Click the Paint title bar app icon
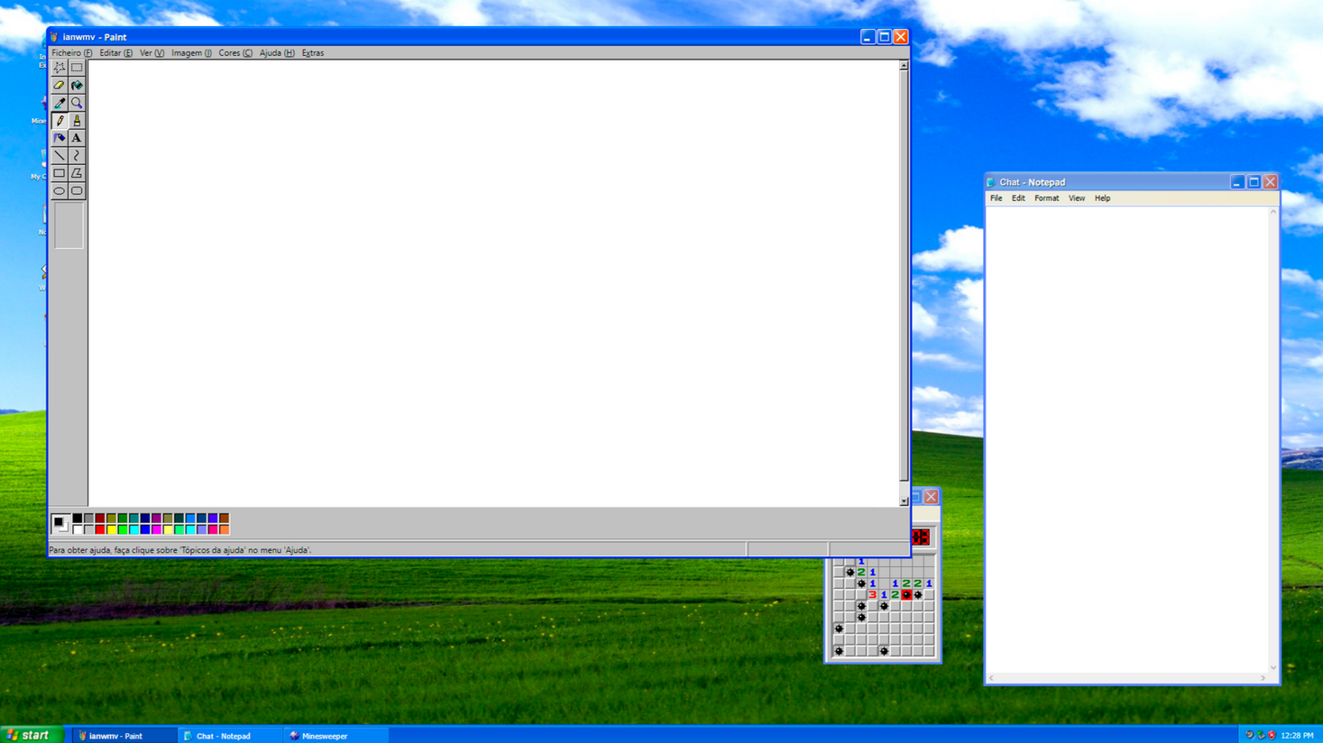This screenshot has height=743, width=1323. tap(54, 37)
